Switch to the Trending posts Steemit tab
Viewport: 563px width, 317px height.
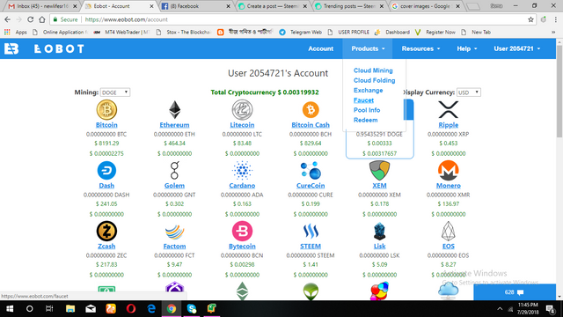pos(350,6)
